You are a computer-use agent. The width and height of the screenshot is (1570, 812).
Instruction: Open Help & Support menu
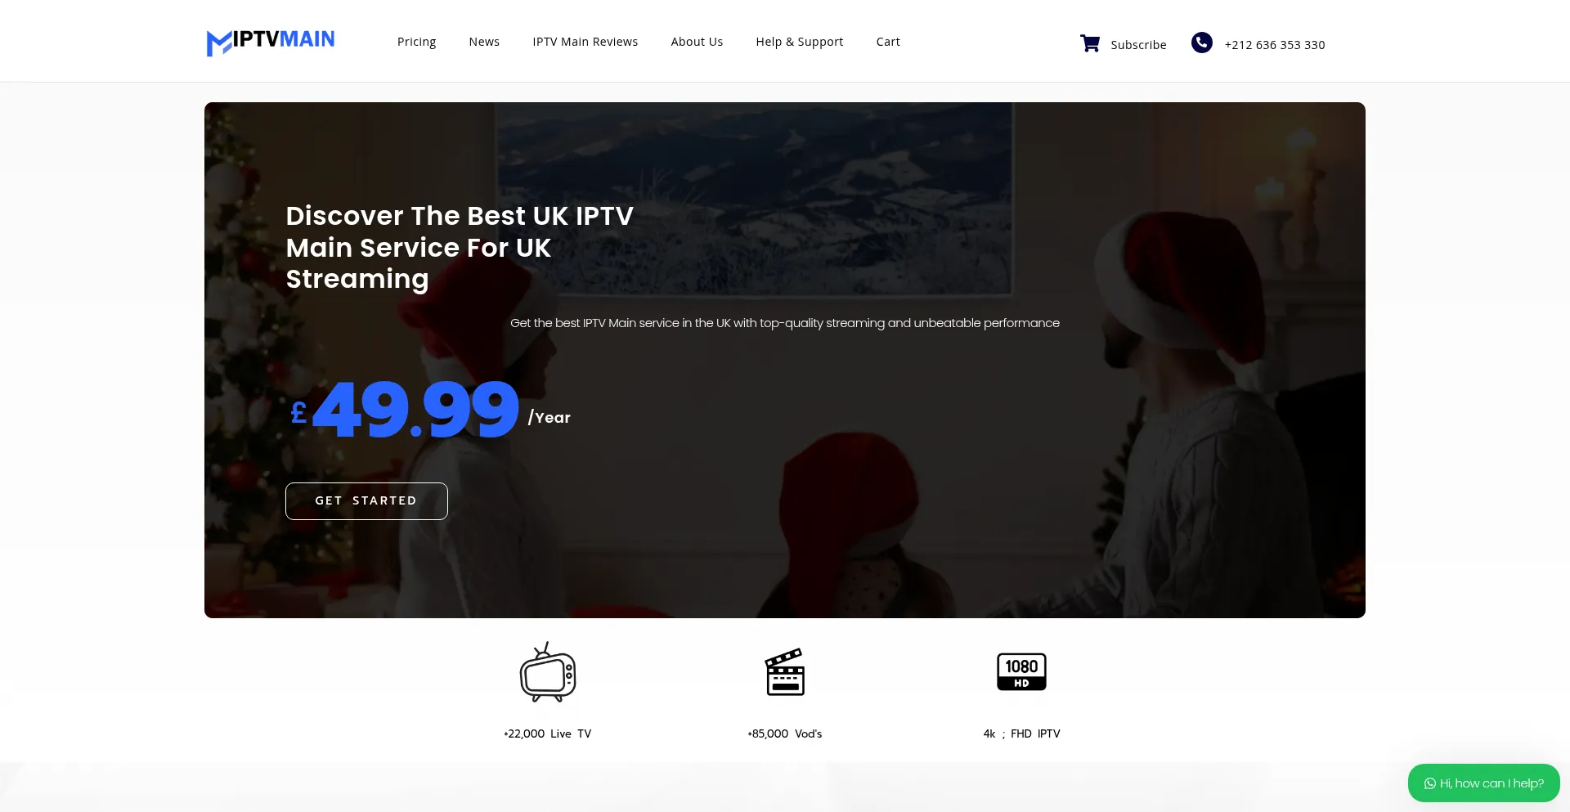pos(799,42)
